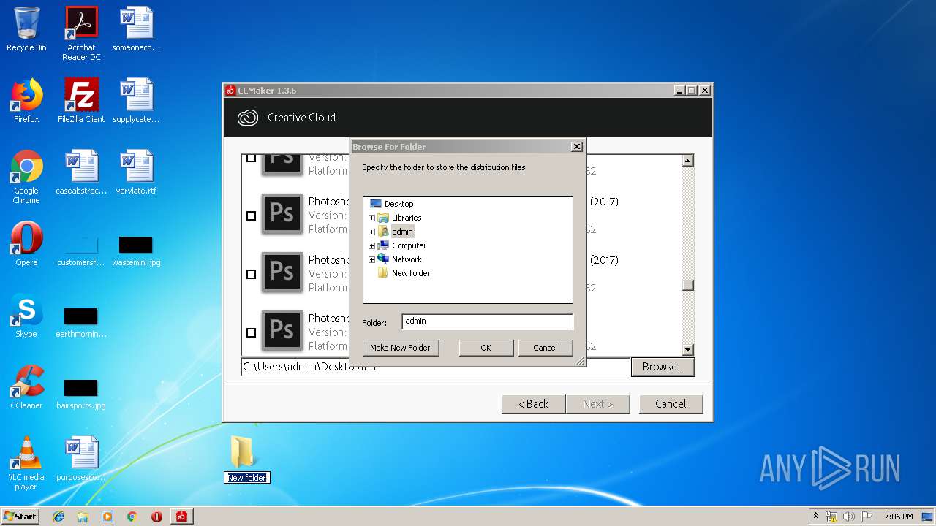Go back with the < Back button
The height and width of the screenshot is (526, 936).
tap(534, 404)
